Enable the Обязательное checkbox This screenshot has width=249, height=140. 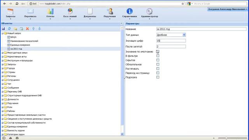click(158, 64)
